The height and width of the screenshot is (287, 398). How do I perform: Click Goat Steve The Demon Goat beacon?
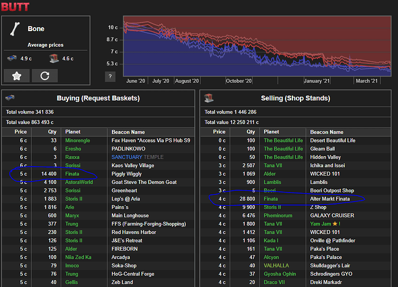[x=144, y=182]
